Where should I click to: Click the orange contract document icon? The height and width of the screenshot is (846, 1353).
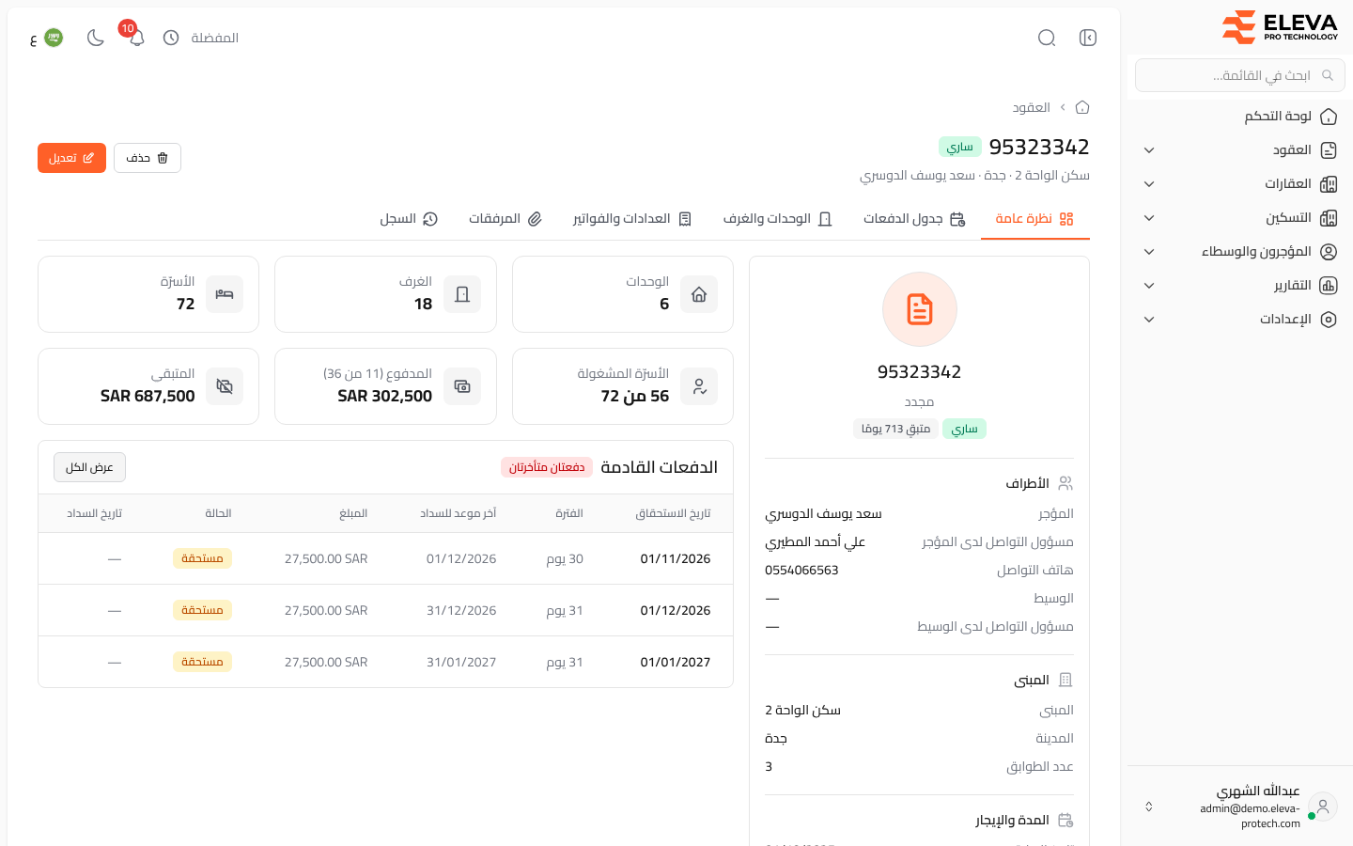(920, 309)
